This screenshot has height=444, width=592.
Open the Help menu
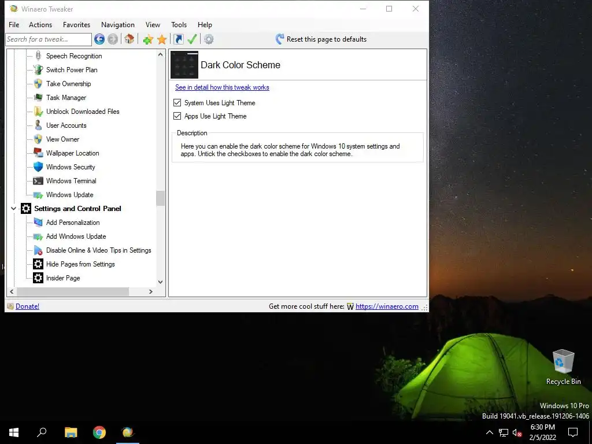click(205, 24)
